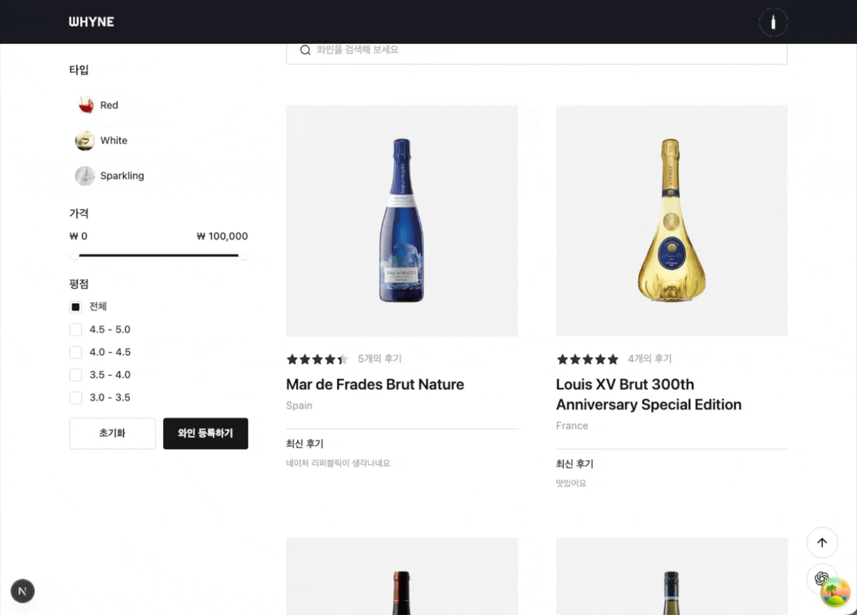Focus the wine search input field
The height and width of the screenshot is (615, 857).
(x=542, y=50)
